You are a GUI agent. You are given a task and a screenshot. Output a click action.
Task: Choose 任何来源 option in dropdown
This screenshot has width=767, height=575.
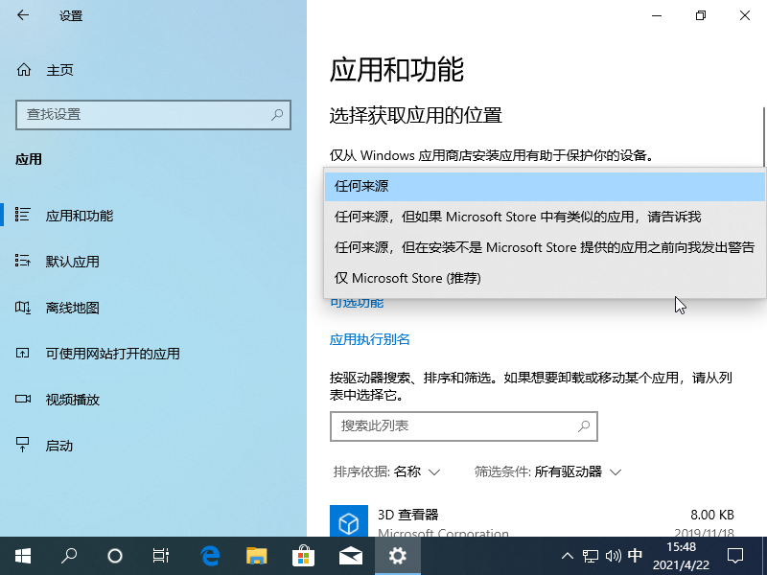(545, 186)
